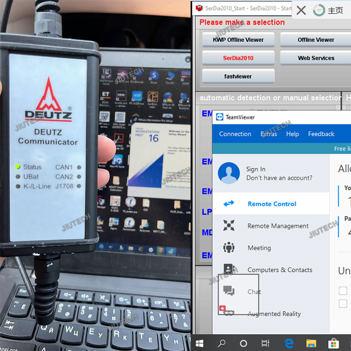
Task: Open Microsoft Store from the taskbar
Action: [333, 343]
